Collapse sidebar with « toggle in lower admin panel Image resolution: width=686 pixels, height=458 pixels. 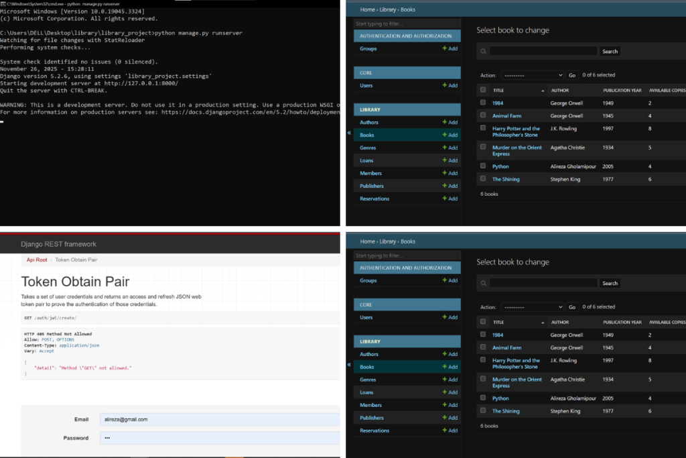pos(349,365)
